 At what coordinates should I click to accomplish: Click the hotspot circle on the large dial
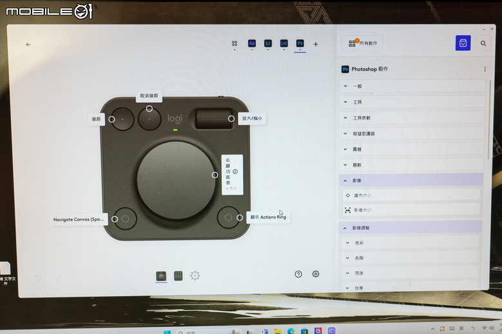click(215, 175)
